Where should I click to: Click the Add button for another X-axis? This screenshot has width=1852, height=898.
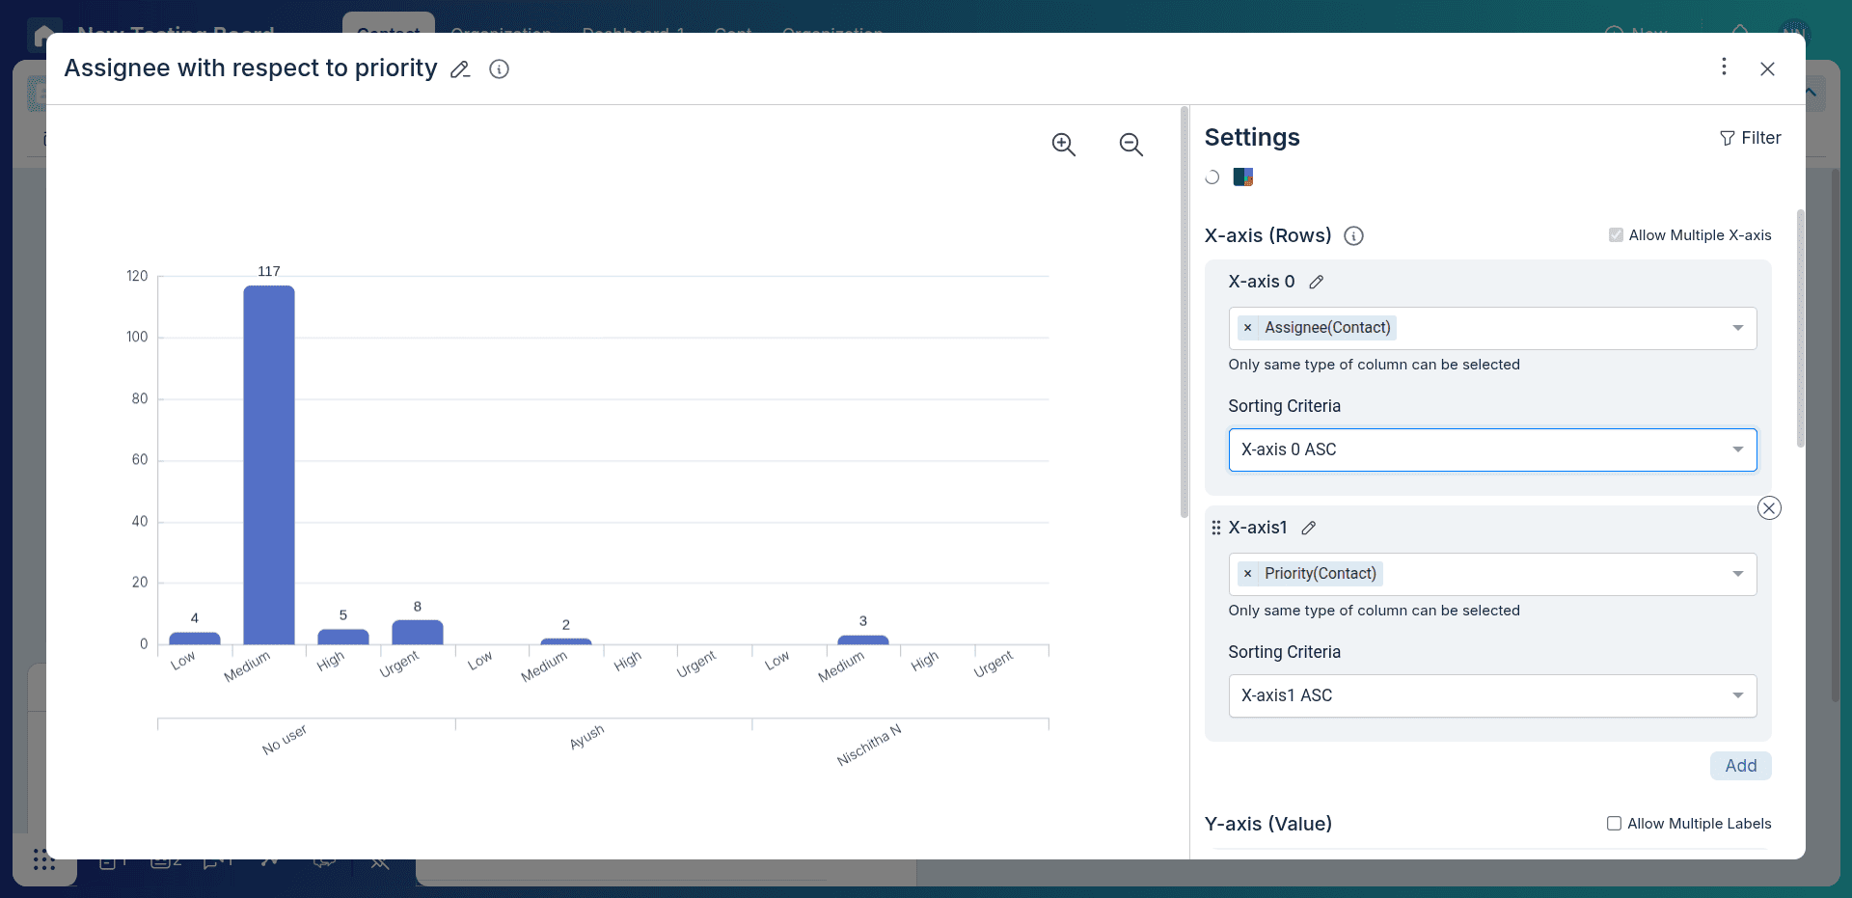1740,765
